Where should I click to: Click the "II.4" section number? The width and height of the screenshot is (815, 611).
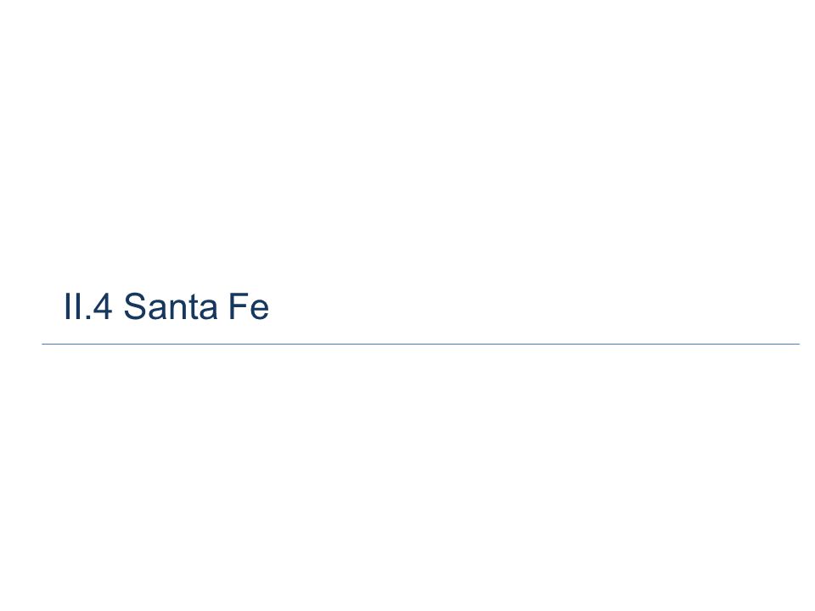(x=87, y=306)
